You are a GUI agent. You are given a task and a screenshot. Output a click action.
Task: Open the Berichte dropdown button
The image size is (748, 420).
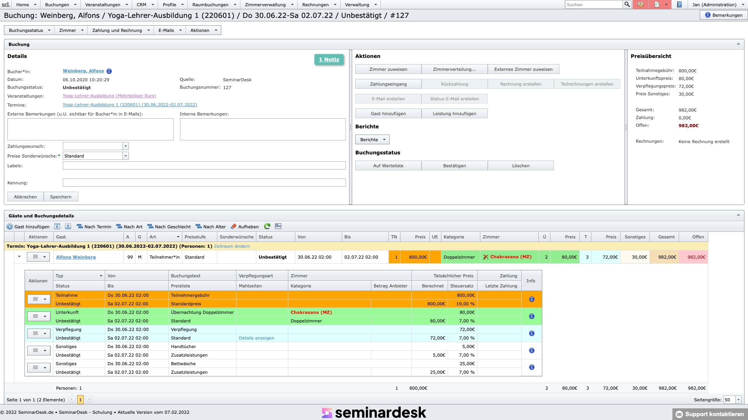coord(372,140)
